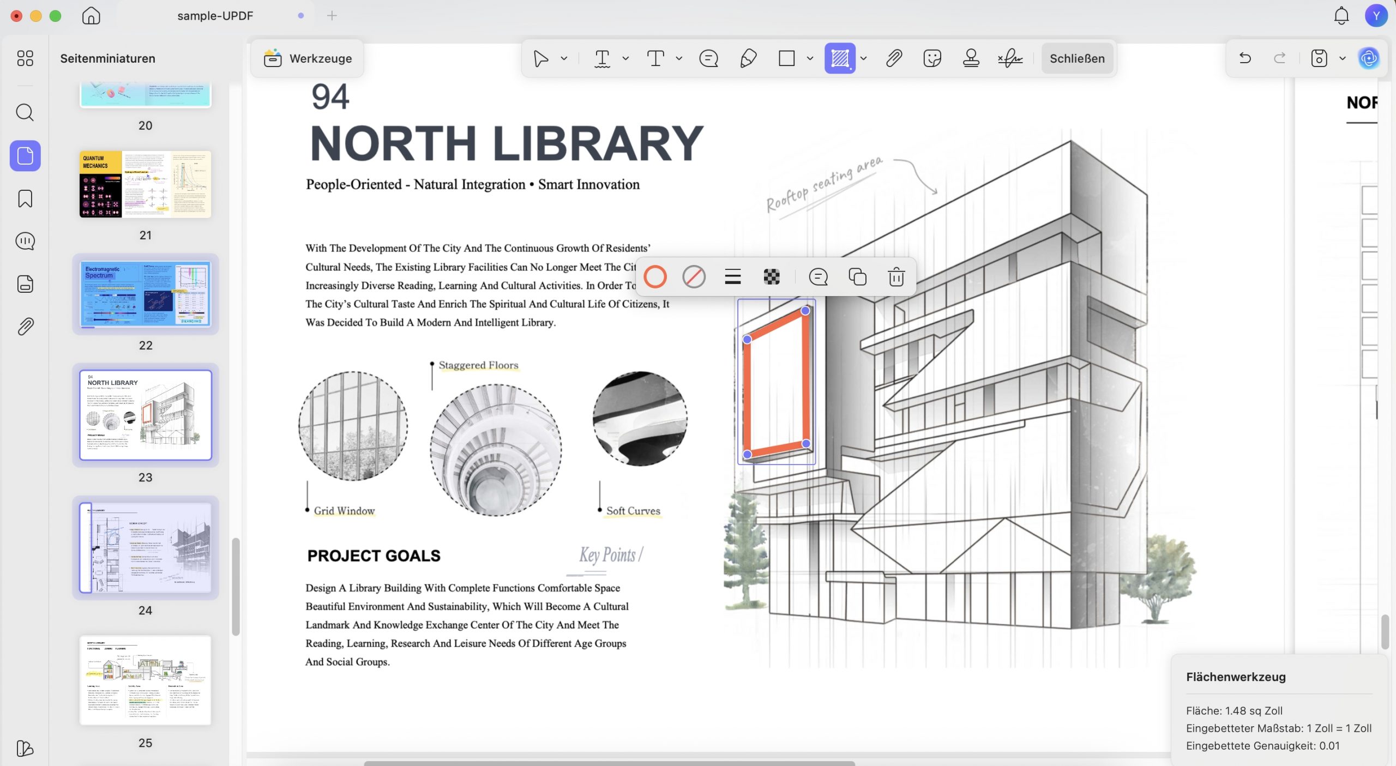Select the attachment paperclip tool
This screenshot has width=1396, height=766.
click(x=894, y=58)
